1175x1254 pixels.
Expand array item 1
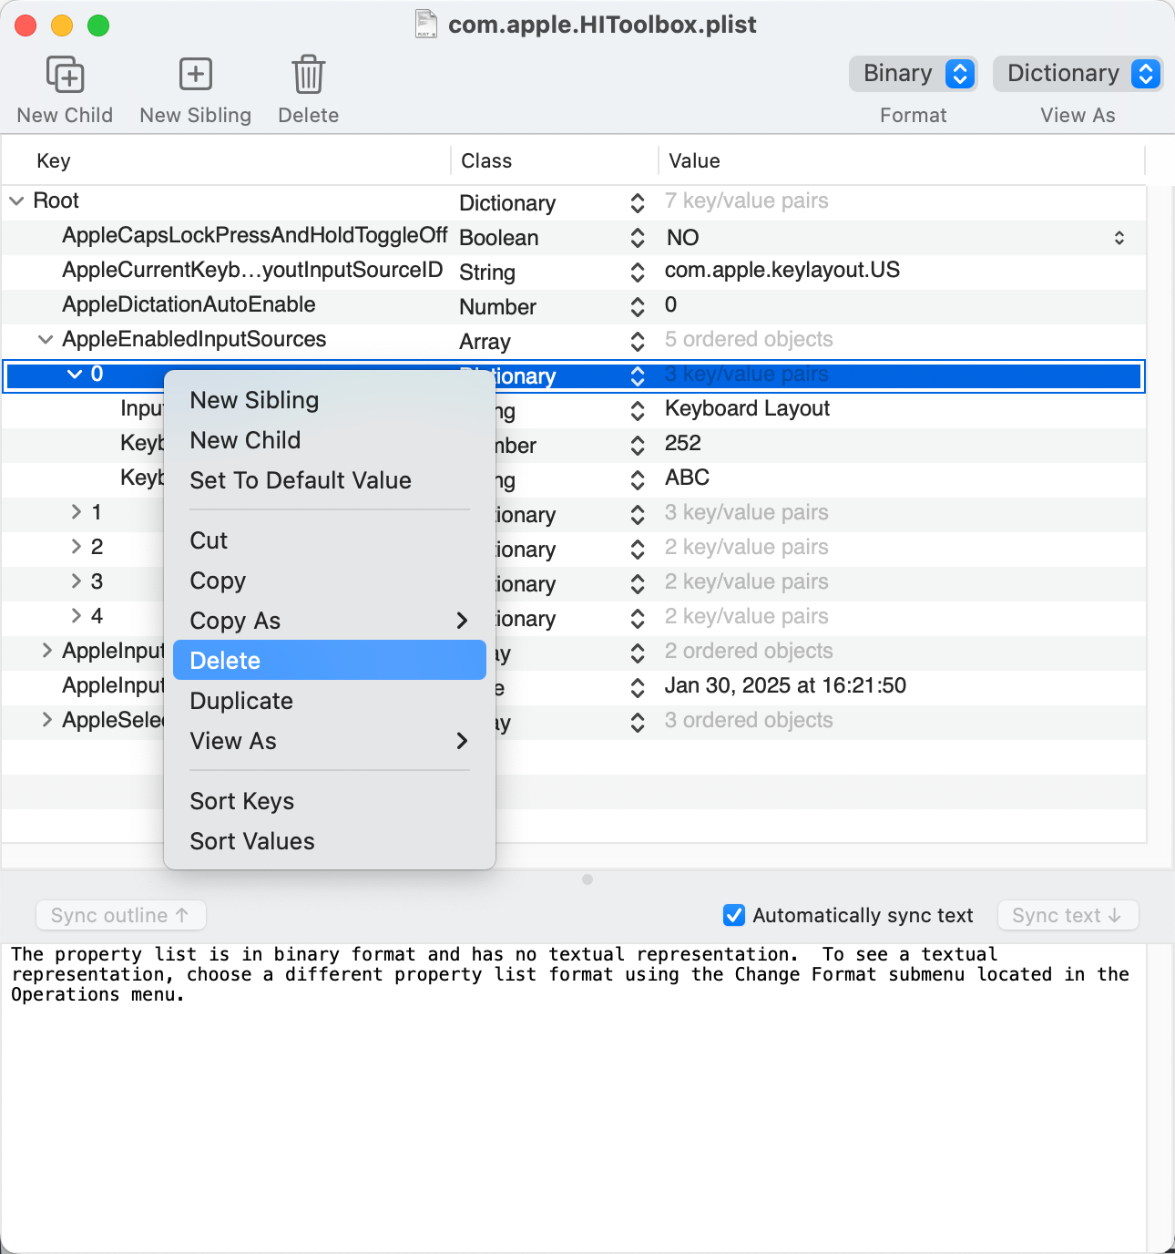tap(77, 512)
